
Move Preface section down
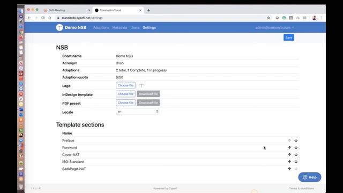[x=296, y=140]
